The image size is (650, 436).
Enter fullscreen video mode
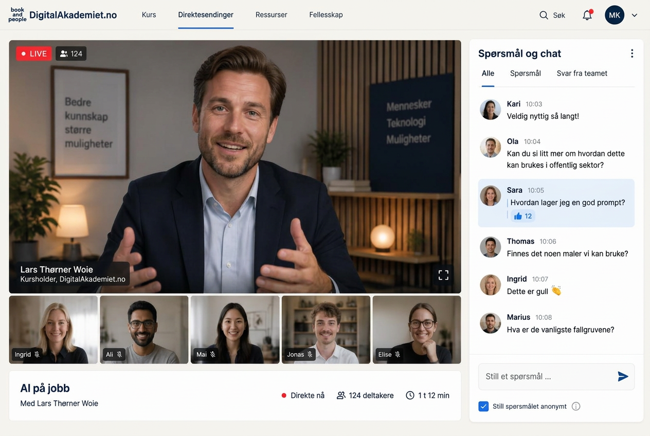[443, 275]
